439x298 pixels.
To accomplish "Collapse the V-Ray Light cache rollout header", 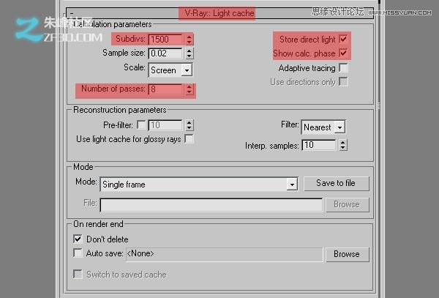I will (217, 12).
